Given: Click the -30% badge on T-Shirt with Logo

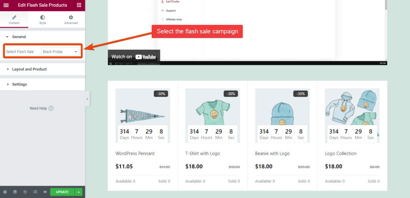Looking at the screenshot, I should (x=231, y=94).
